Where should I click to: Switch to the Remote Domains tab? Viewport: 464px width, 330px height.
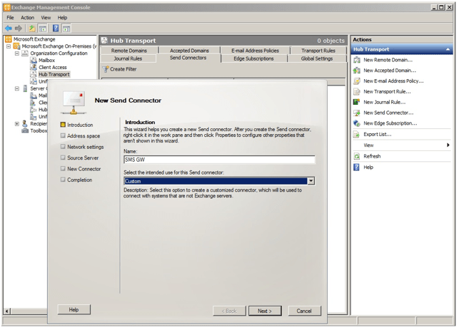(129, 51)
